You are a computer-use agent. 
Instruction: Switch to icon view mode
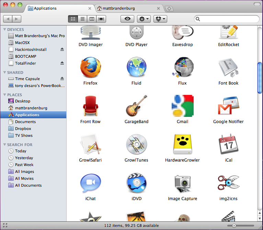pos(73,19)
